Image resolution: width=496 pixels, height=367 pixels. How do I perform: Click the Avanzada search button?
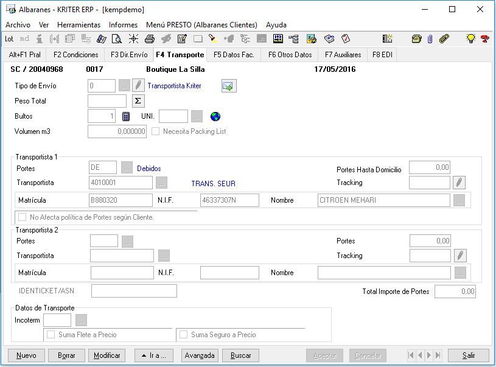pyautogui.click(x=200, y=355)
